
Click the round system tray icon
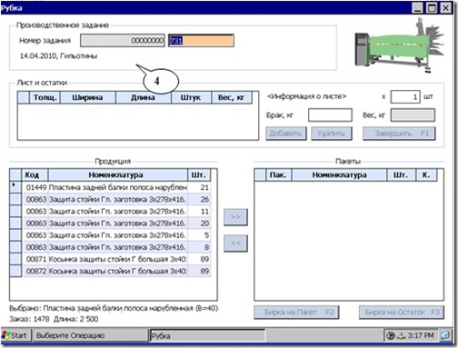[x=392, y=335]
